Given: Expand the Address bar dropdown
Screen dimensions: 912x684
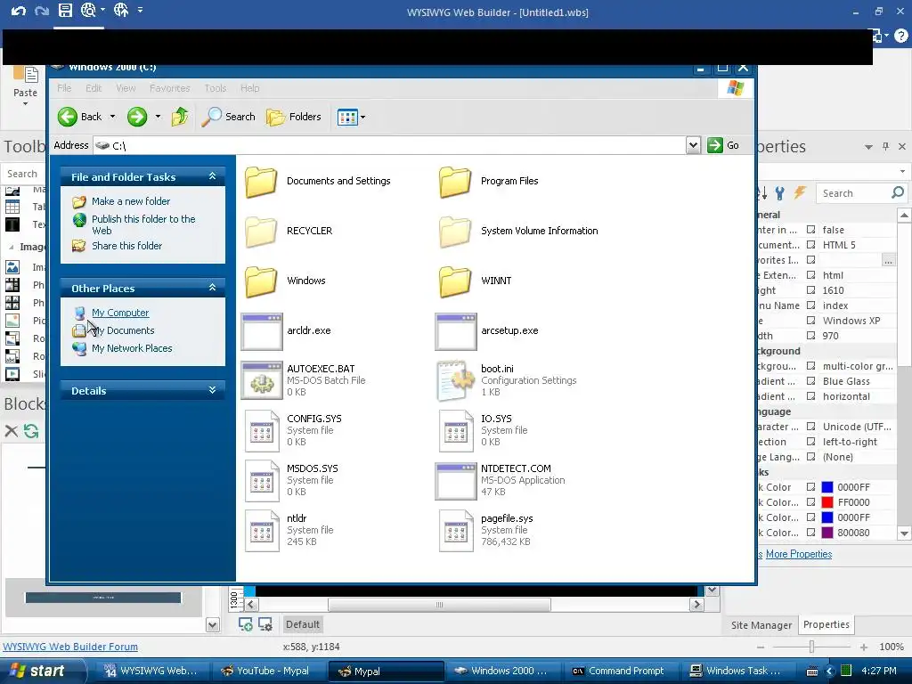Looking at the screenshot, I should click(x=693, y=145).
